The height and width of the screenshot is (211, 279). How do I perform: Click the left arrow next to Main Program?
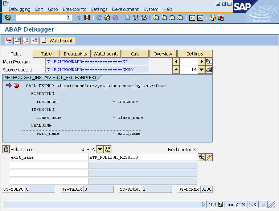click(176, 62)
